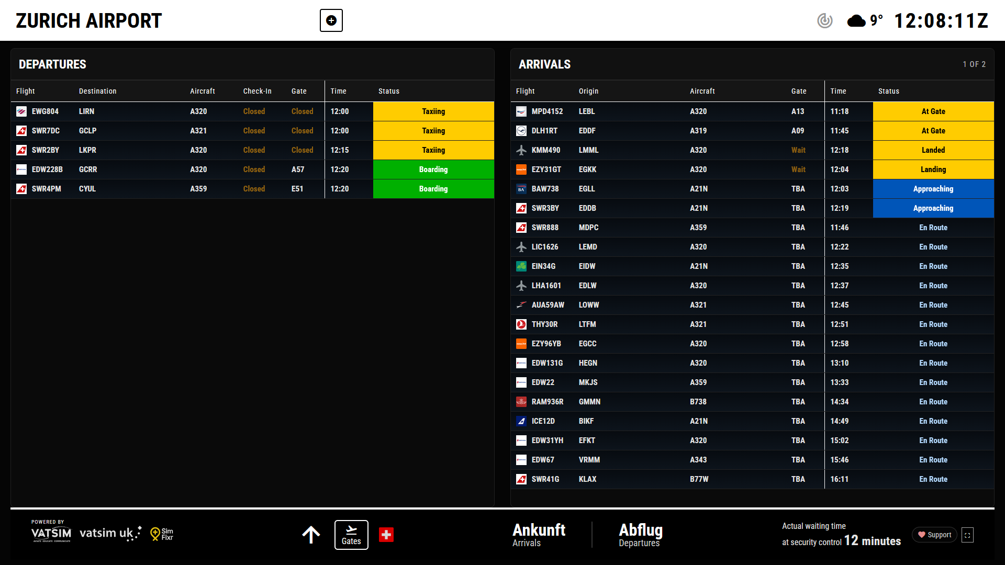This screenshot has width=1005, height=565.
Task: Click the add board plus icon
Action: coord(331,20)
